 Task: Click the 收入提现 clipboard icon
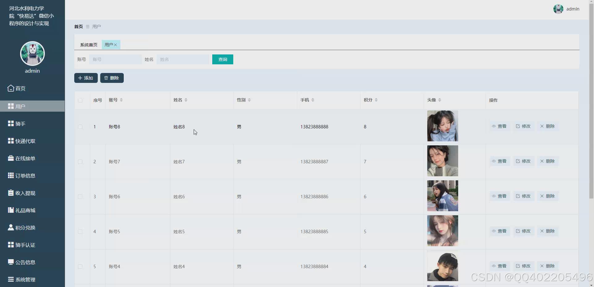pyautogui.click(x=11, y=193)
